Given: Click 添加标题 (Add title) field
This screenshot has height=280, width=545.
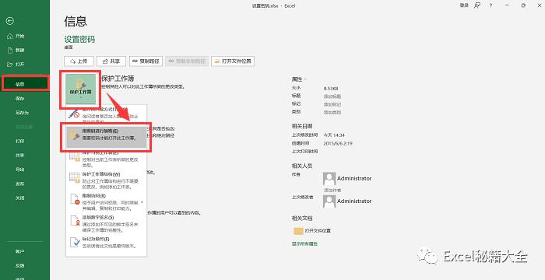Looking at the screenshot, I should (x=332, y=96).
